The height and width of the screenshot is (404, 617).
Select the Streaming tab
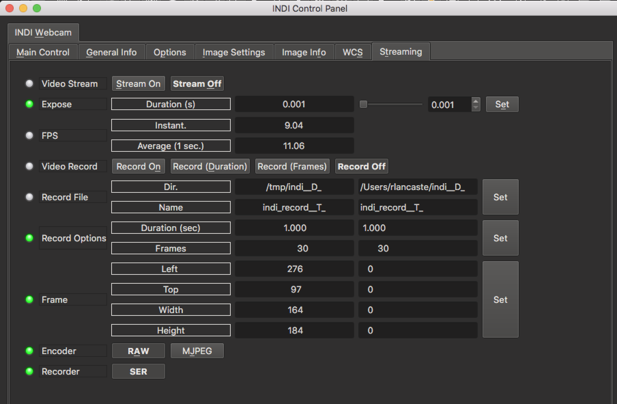tap(401, 52)
